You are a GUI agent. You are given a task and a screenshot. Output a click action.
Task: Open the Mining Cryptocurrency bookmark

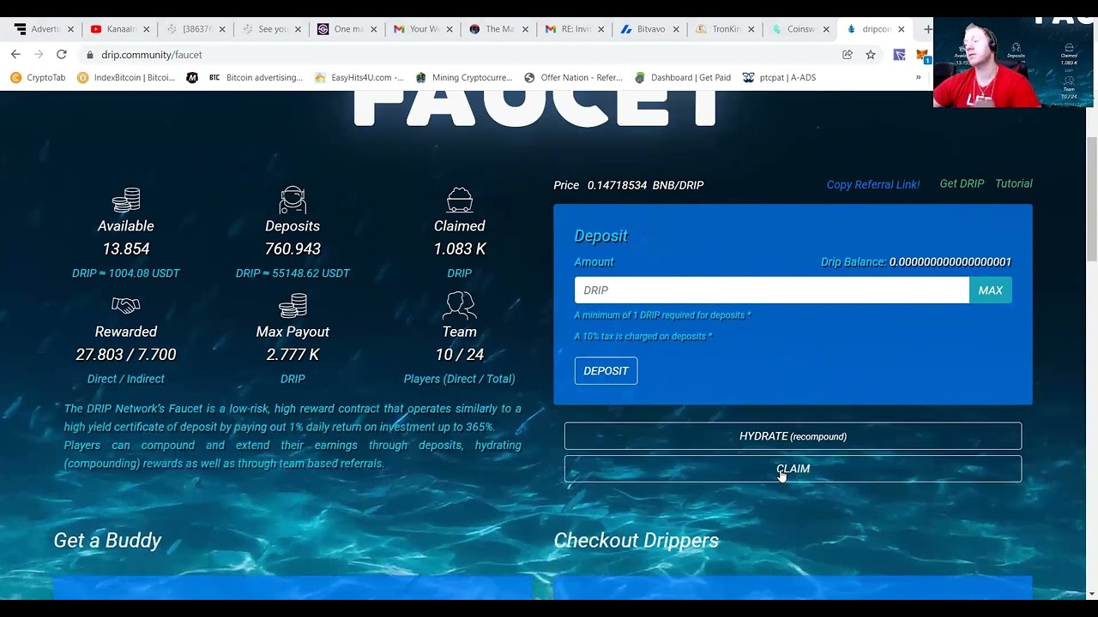coord(464,77)
